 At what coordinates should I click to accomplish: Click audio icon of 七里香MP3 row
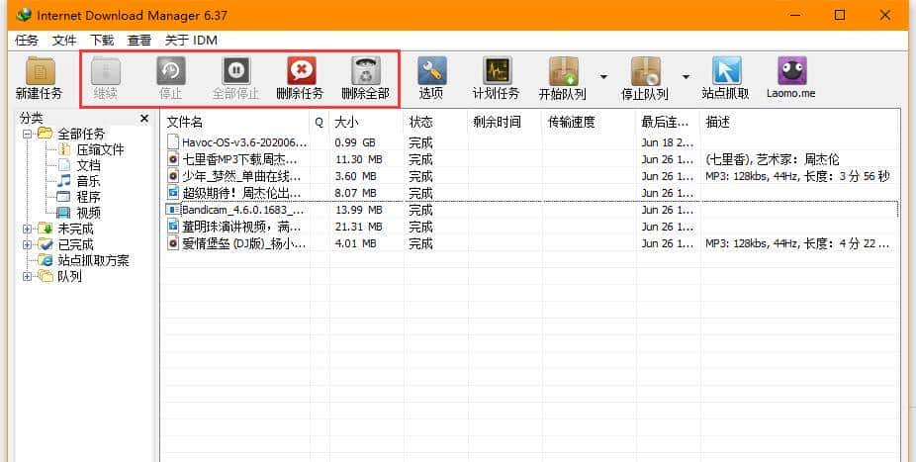(x=172, y=159)
